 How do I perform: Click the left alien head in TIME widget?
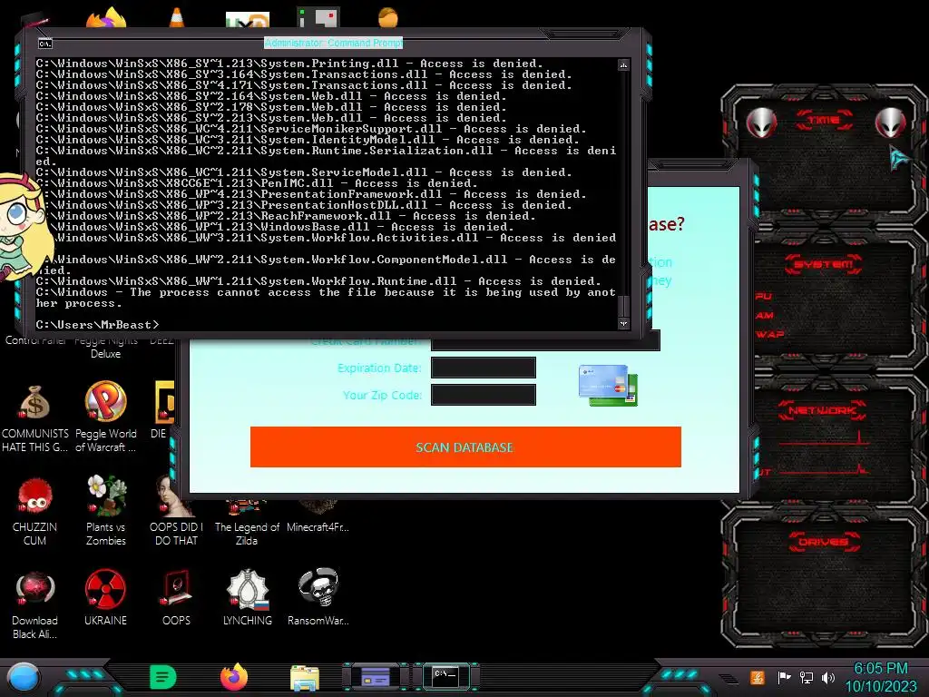pyautogui.click(x=761, y=123)
